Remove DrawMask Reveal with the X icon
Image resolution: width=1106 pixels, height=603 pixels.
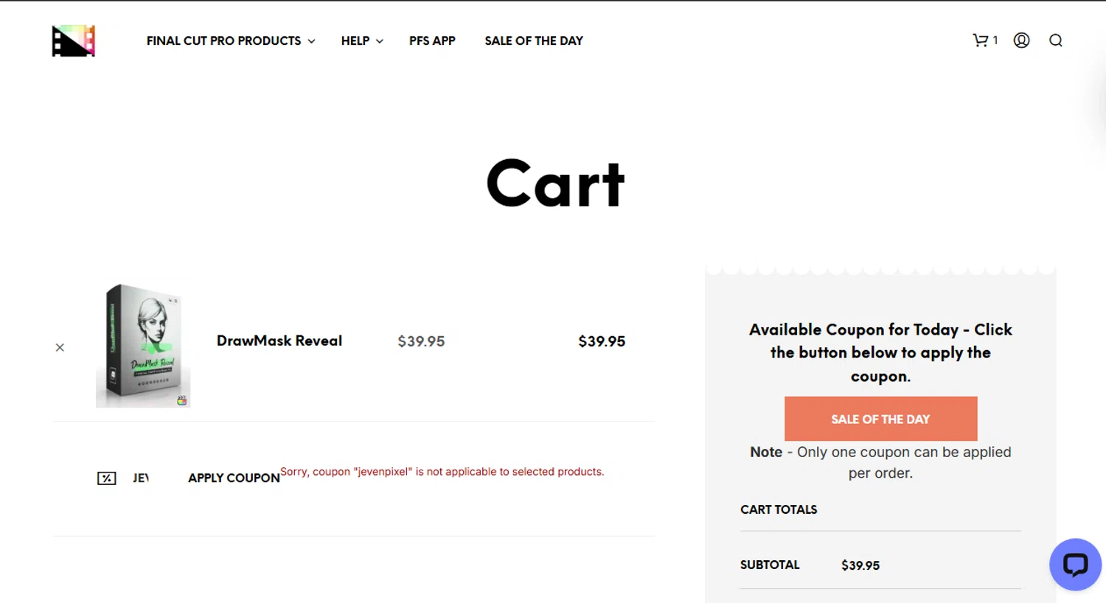pyautogui.click(x=60, y=347)
